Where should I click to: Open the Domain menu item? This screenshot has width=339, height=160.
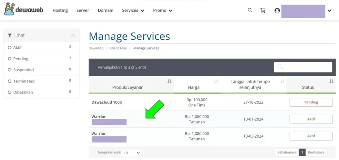click(106, 10)
